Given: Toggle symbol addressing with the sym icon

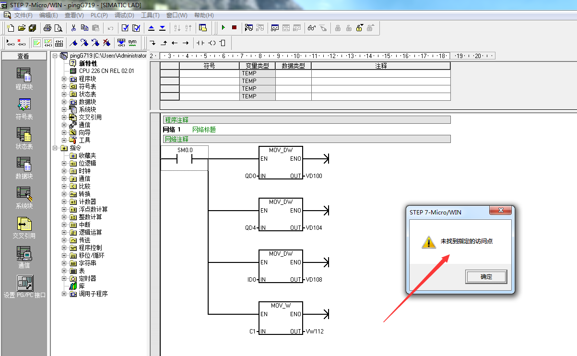Looking at the screenshot, I should (132, 43).
